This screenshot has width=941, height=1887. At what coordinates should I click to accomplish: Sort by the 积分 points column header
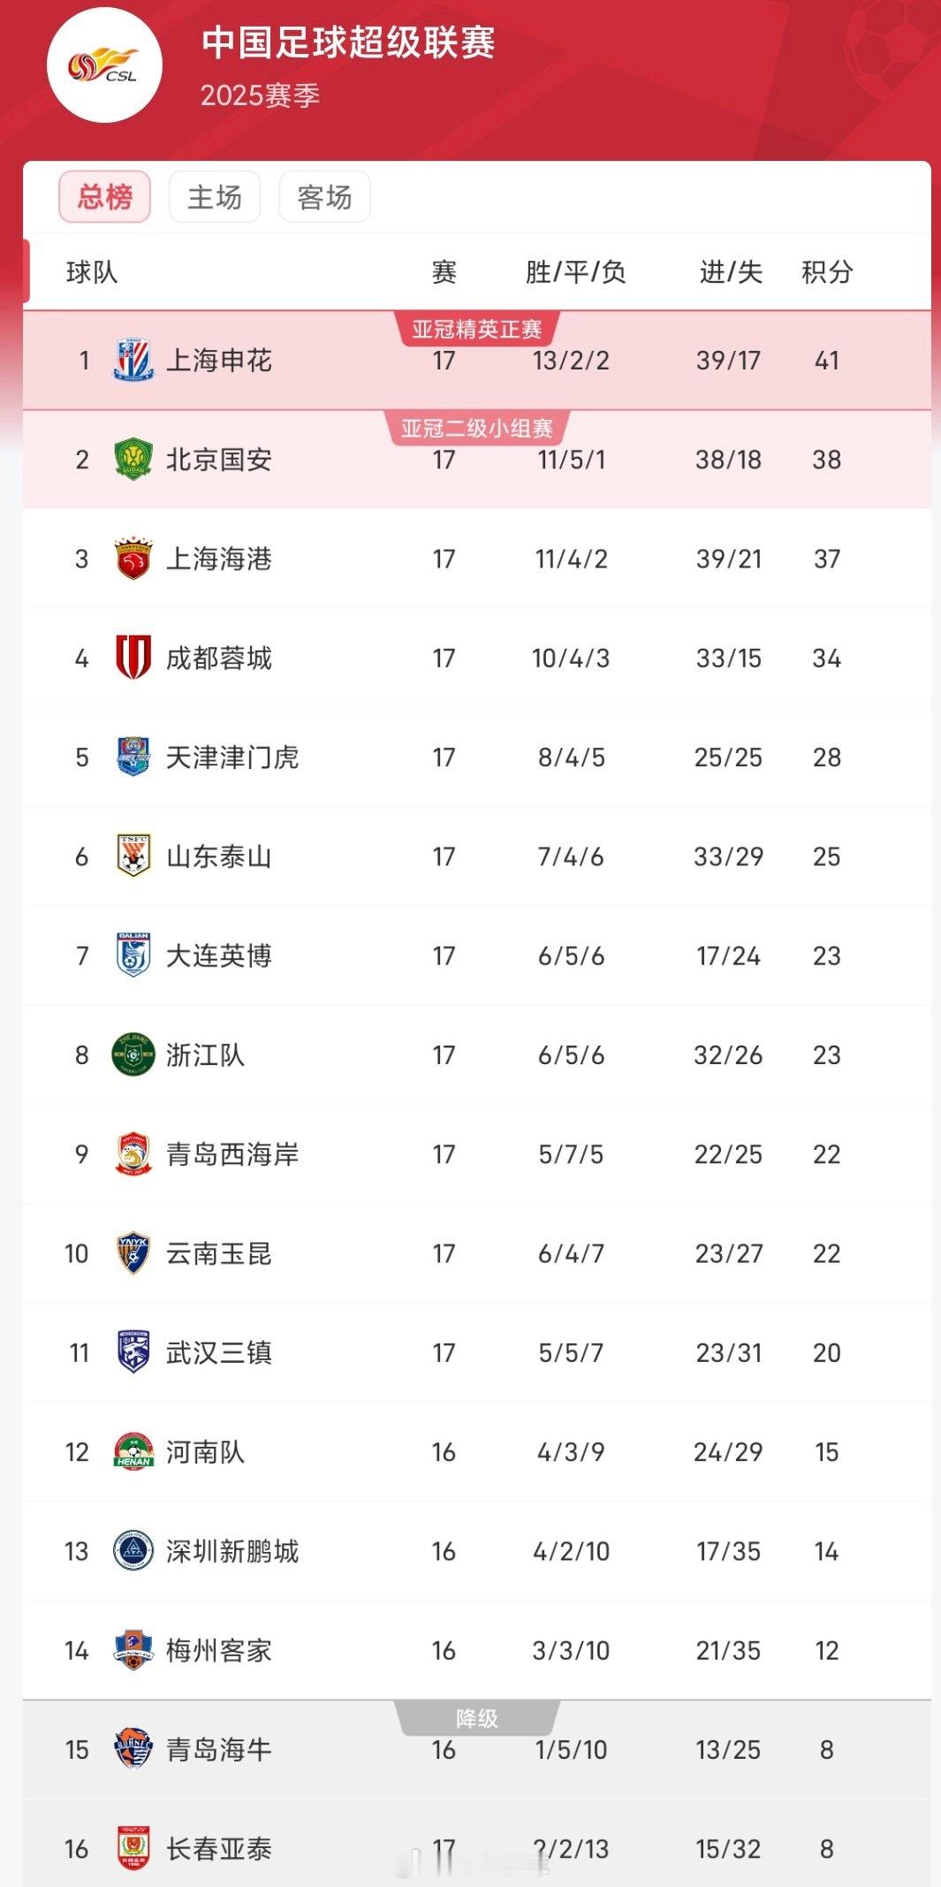point(827,272)
